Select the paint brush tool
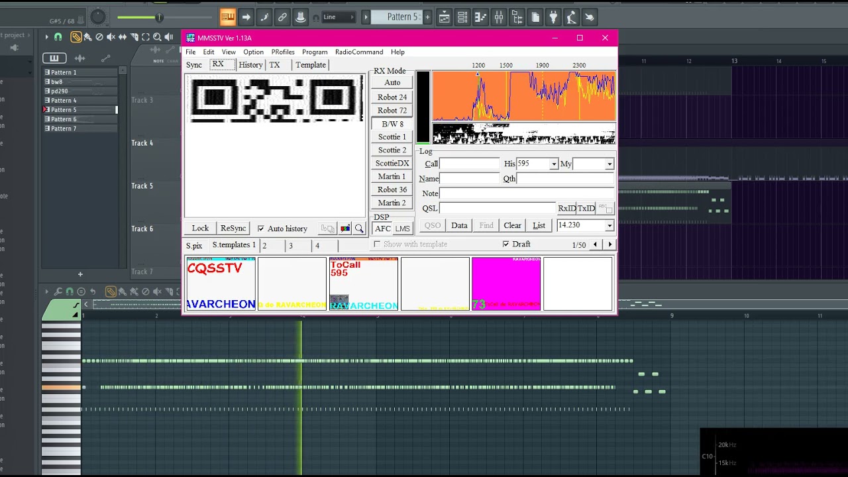 (88, 37)
